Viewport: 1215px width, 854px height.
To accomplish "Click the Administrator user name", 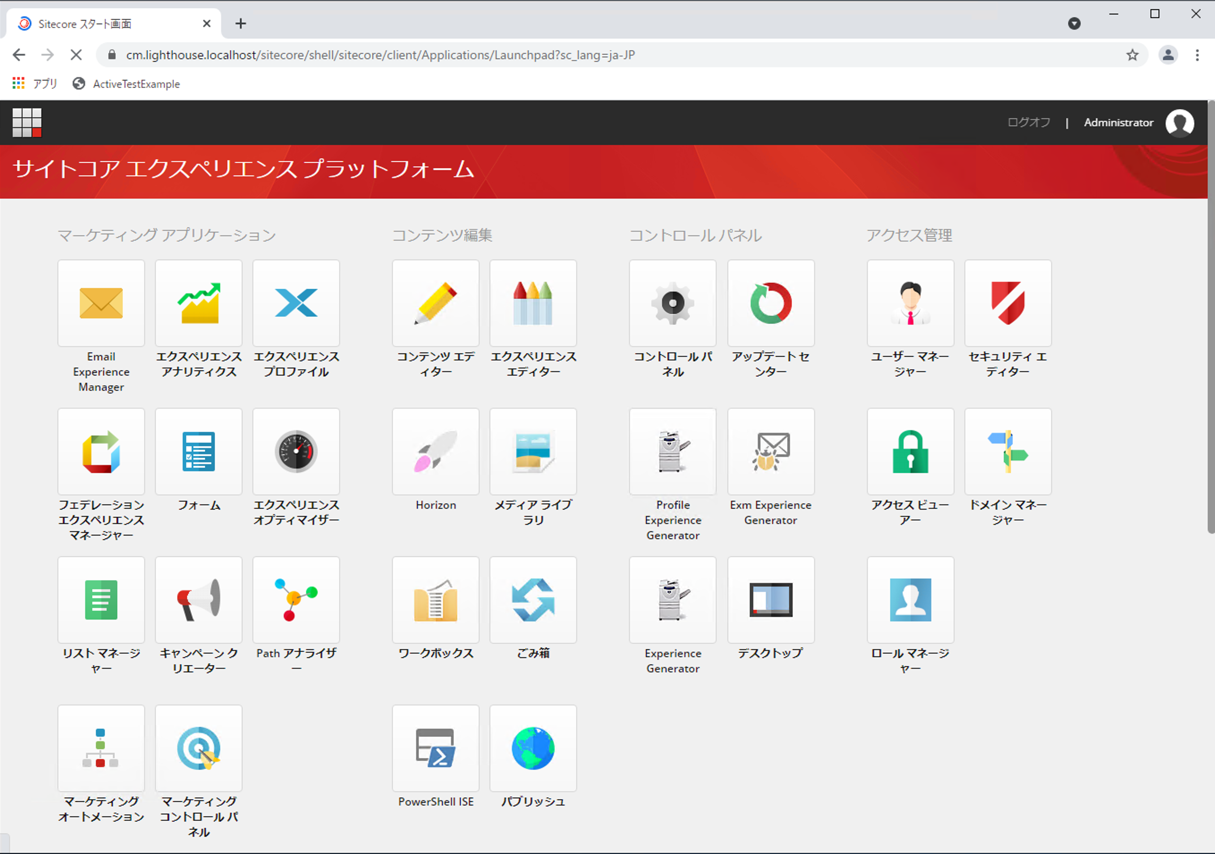I will (x=1118, y=123).
